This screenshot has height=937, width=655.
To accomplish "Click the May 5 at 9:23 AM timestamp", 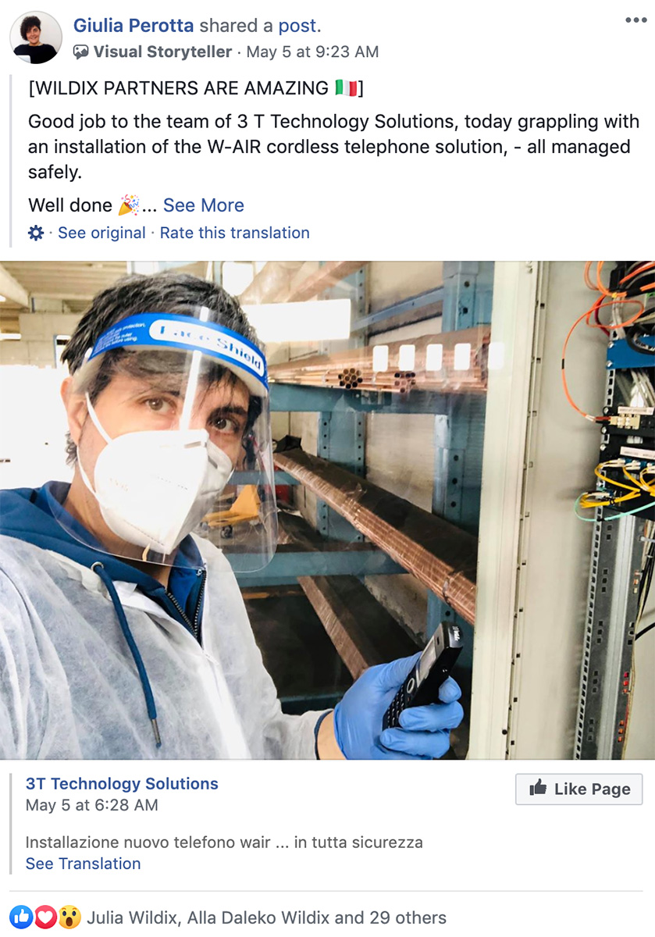I will [312, 52].
